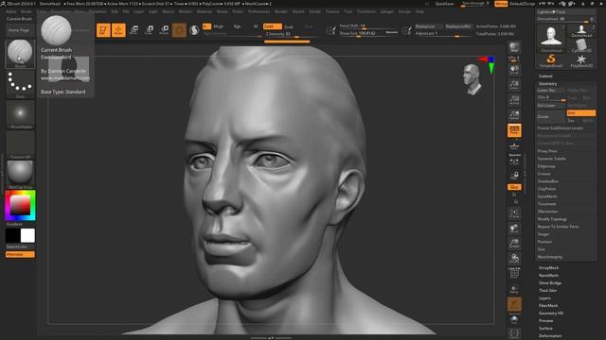
Task: Click the Del Lower button
Action: [x=551, y=105]
